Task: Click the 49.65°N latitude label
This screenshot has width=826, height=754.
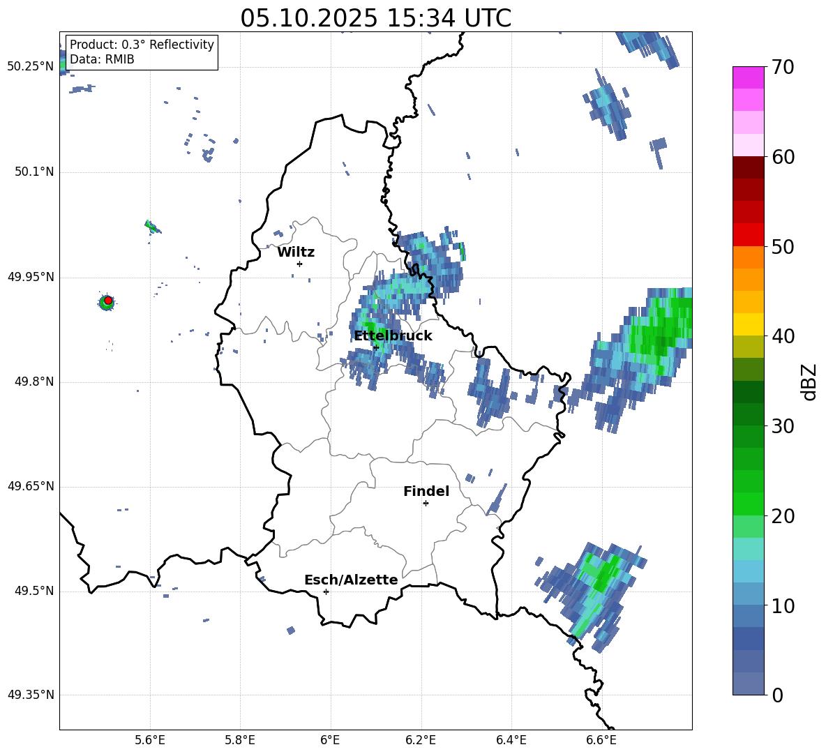Action: 30,486
